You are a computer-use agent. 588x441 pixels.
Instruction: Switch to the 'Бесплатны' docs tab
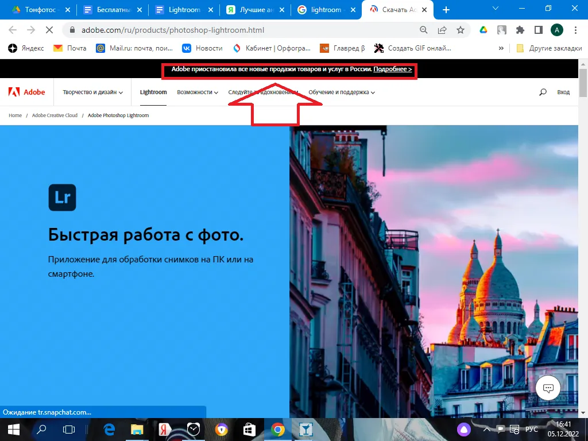[113, 10]
